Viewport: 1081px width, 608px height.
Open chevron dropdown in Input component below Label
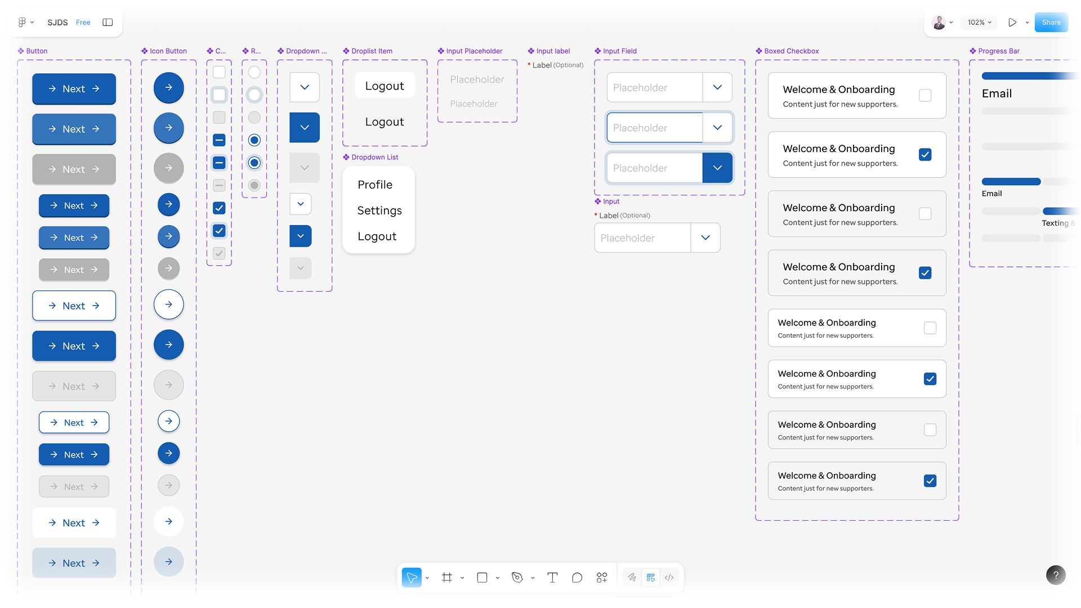705,238
